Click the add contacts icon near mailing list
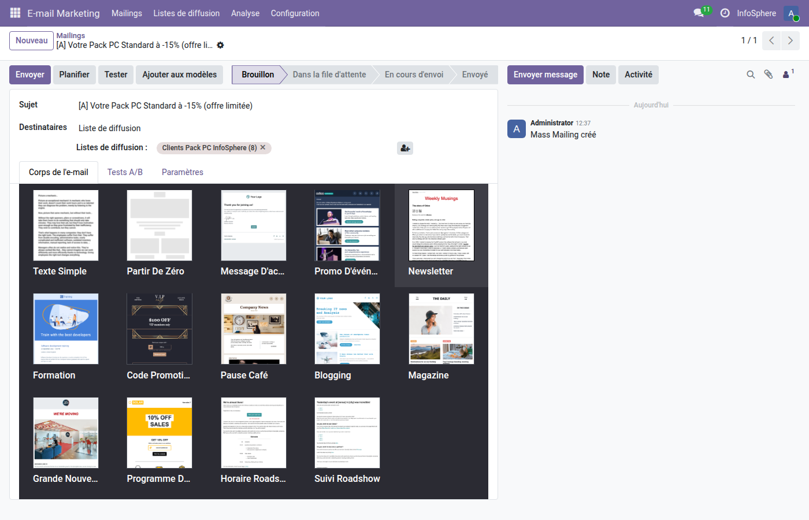809x520 pixels. click(x=405, y=148)
